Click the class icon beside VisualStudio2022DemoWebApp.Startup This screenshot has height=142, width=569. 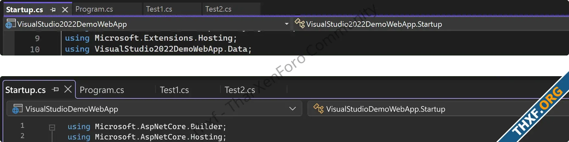click(299, 23)
